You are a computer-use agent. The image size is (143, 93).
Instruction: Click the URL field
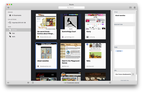(123, 74)
